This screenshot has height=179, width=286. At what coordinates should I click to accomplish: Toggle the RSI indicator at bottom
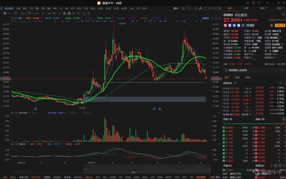click(x=105, y=177)
